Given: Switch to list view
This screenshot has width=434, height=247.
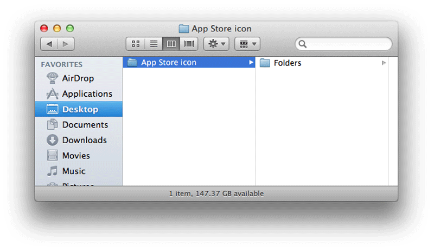Looking at the screenshot, I should [154, 44].
